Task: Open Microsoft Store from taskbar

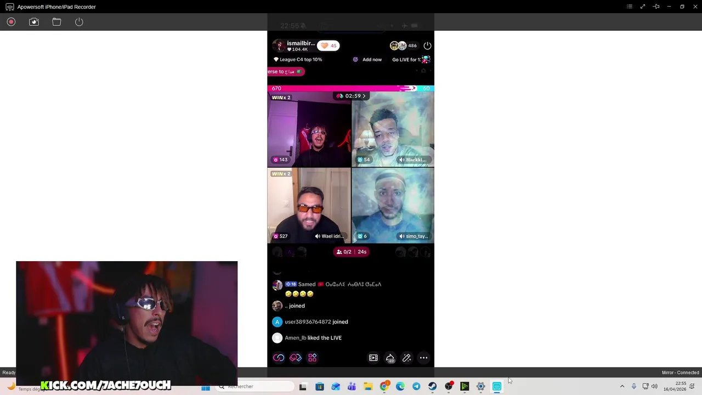Action: (320, 387)
